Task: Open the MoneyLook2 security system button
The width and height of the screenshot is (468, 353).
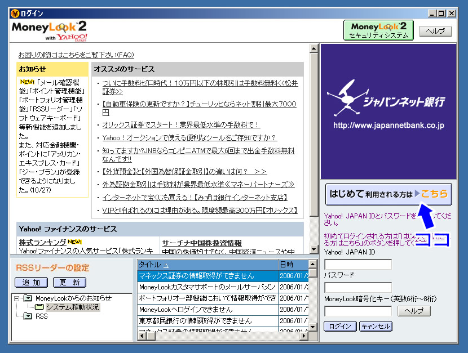Action: pyautogui.click(x=378, y=30)
